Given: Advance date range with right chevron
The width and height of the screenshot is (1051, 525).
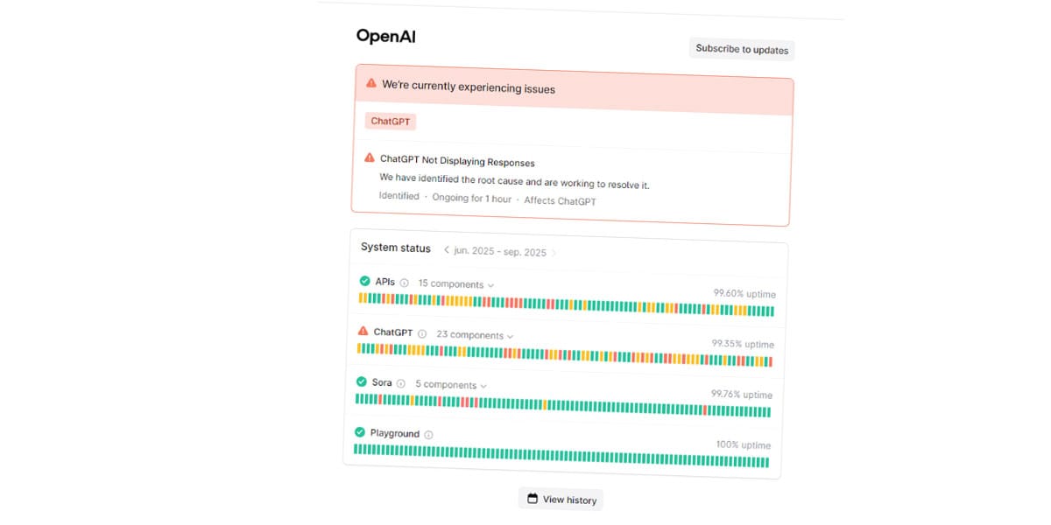Looking at the screenshot, I should pyautogui.click(x=554, y=253).
